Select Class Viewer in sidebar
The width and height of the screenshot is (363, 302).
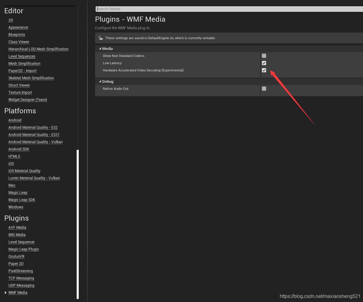tap(19, 42)
